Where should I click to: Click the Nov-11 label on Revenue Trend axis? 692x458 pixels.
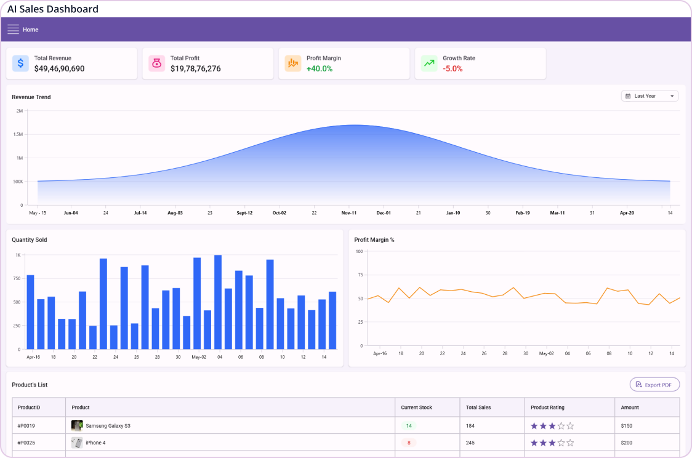coord(348,212)
